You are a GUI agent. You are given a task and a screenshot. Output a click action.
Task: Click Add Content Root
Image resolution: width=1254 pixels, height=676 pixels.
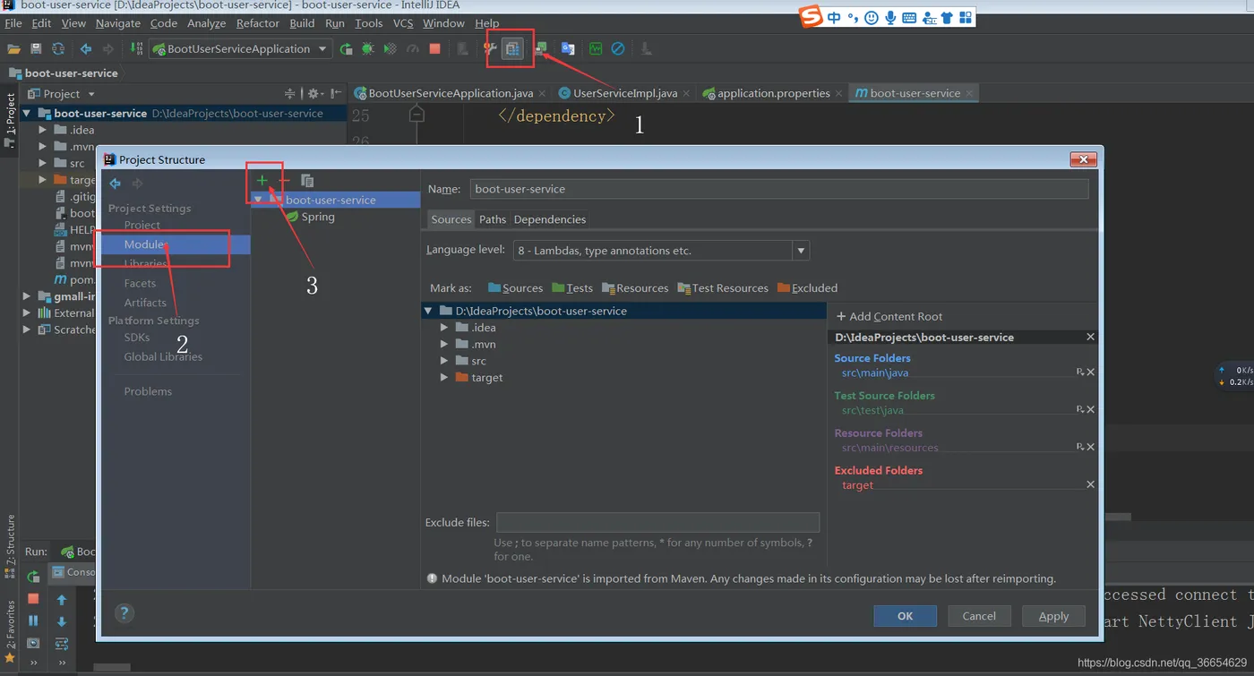tap(889, 316)
